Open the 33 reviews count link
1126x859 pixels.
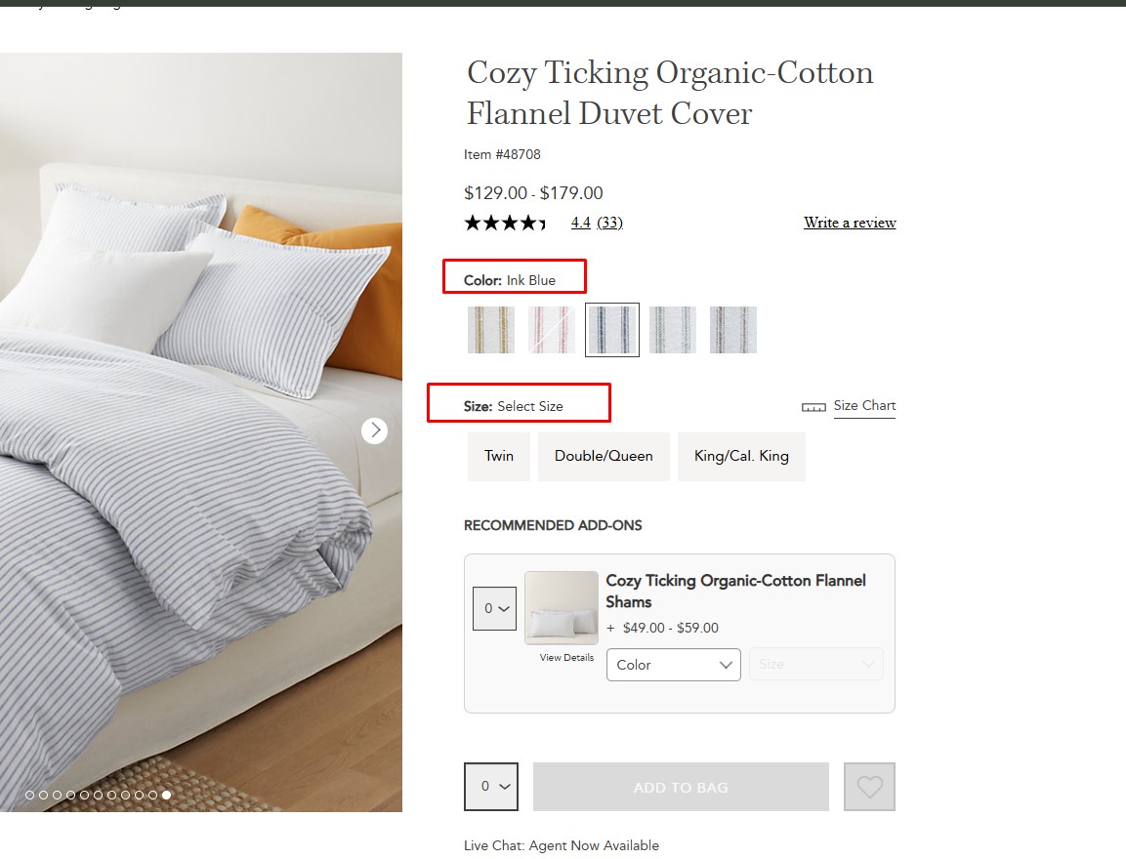(610, 223)
